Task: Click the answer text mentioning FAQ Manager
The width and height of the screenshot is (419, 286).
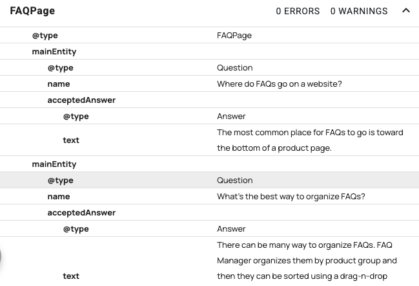Action: [307, 261]
